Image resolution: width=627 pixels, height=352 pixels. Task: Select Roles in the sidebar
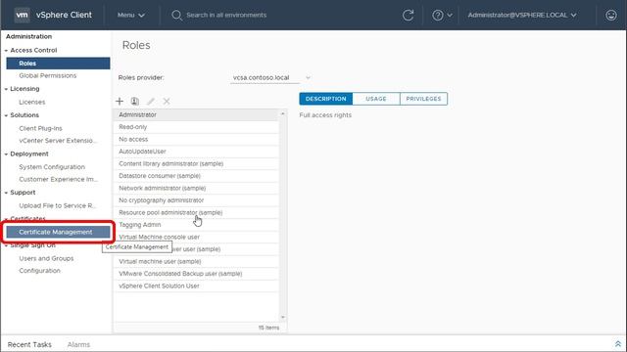tap(58, 63)
